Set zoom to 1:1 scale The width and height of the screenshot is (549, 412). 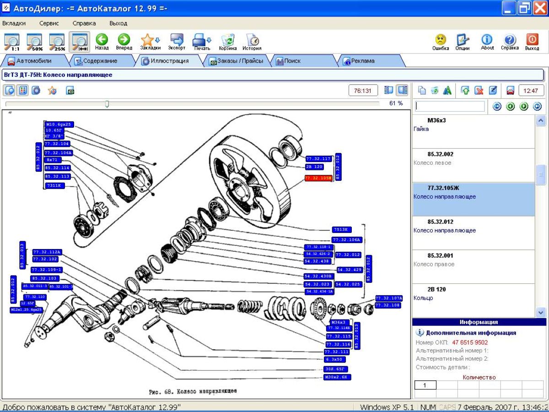tap(12, 42)
